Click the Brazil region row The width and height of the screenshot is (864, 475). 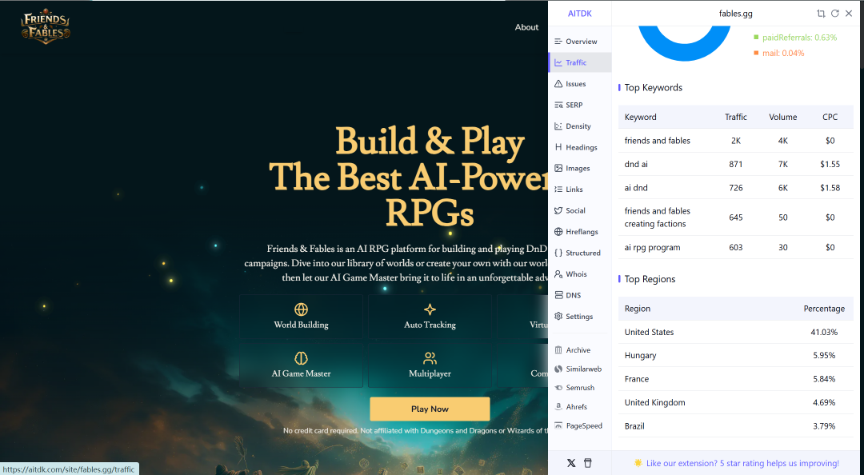736,426
